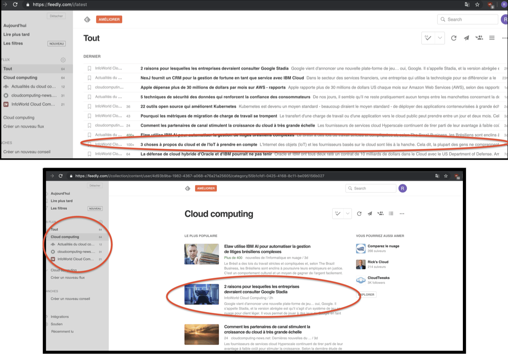
Task: Reload the page in the bottom browser window
Action: click(61, 176)
